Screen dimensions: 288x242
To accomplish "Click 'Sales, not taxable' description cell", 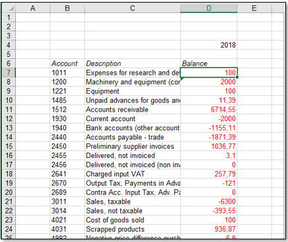I will [132, 211].
